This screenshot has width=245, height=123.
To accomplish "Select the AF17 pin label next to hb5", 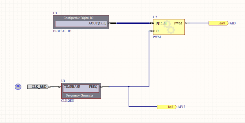I will tap(182, 107).
